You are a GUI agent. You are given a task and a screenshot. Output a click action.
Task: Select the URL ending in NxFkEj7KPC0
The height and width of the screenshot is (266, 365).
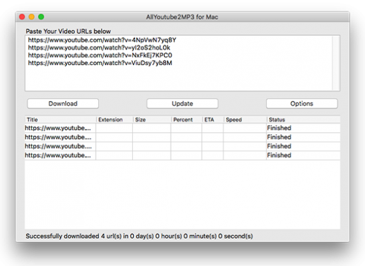coord(100,55)
